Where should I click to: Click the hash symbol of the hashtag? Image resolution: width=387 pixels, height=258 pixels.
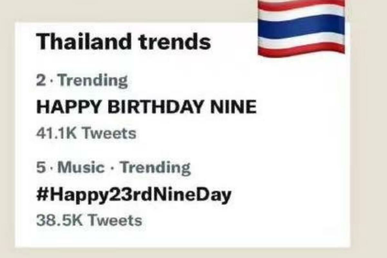click(x=41, y=195)
